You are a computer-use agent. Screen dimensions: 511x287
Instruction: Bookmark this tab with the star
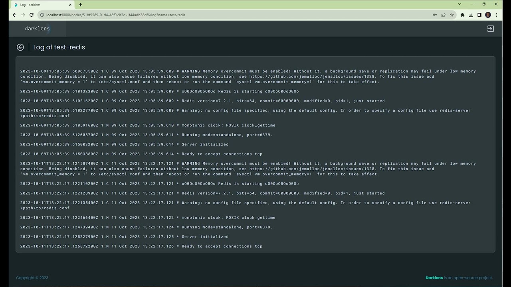[x=452, y=15]
